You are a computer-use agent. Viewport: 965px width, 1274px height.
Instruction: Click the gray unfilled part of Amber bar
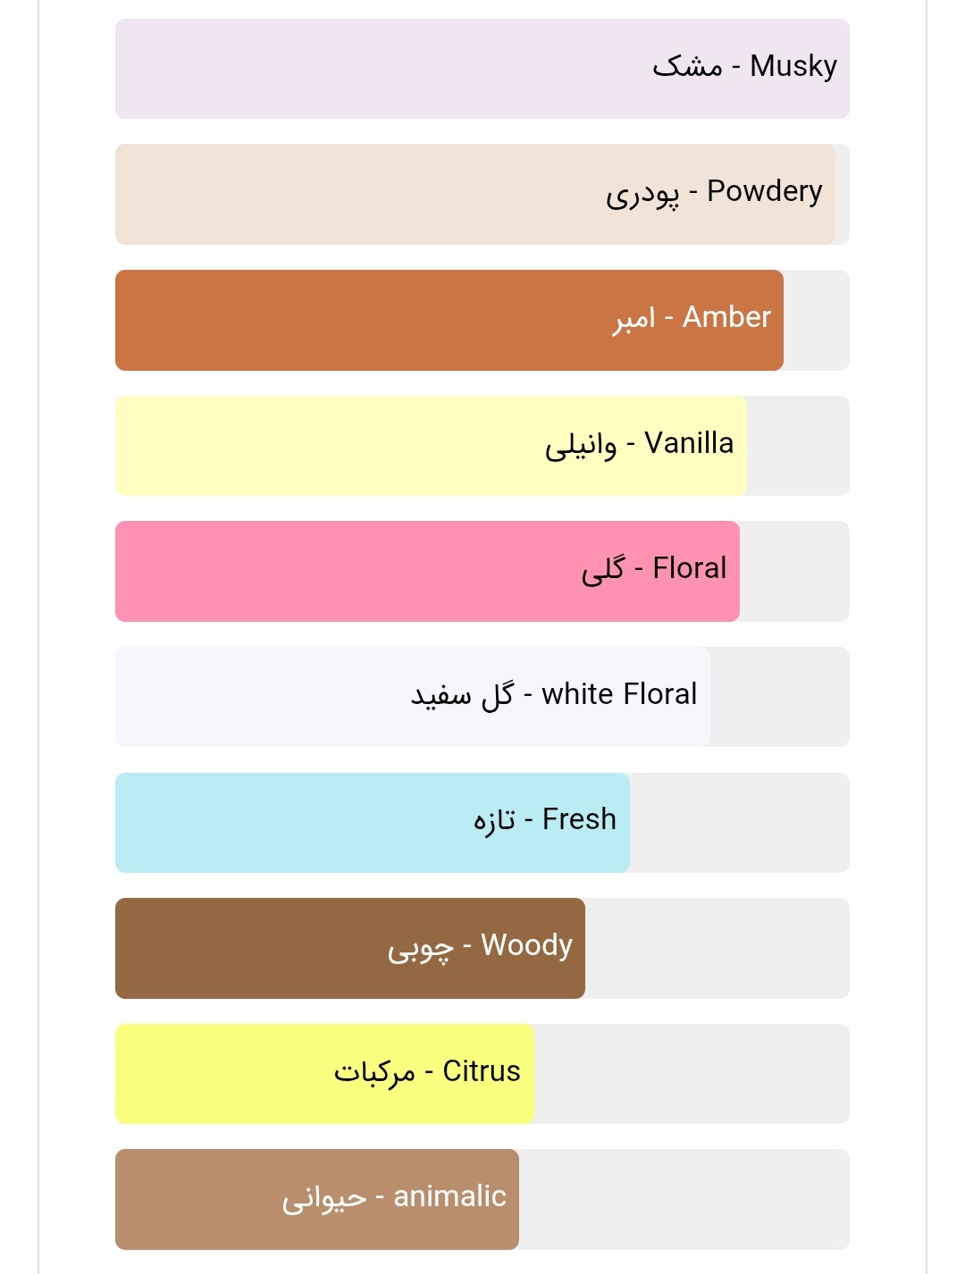(816, 320)
